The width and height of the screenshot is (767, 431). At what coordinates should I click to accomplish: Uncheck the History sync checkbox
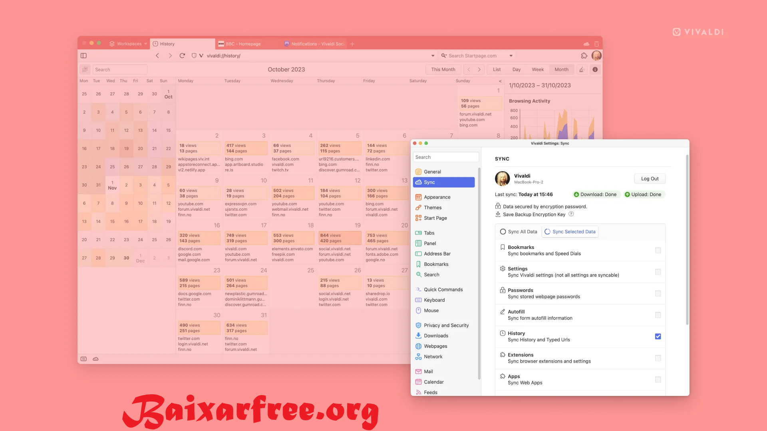click(x=658, y=336)
